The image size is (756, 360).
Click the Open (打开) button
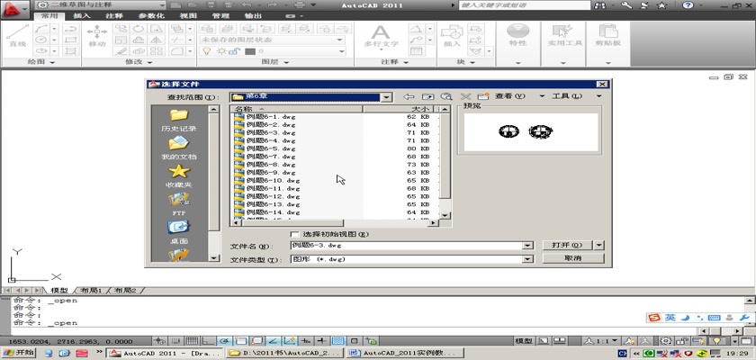coord(566,245)
